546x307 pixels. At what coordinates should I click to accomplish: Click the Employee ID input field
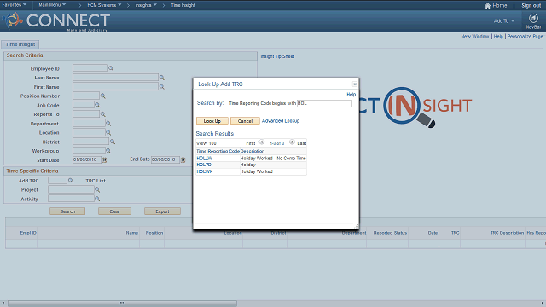coord(90,68)
